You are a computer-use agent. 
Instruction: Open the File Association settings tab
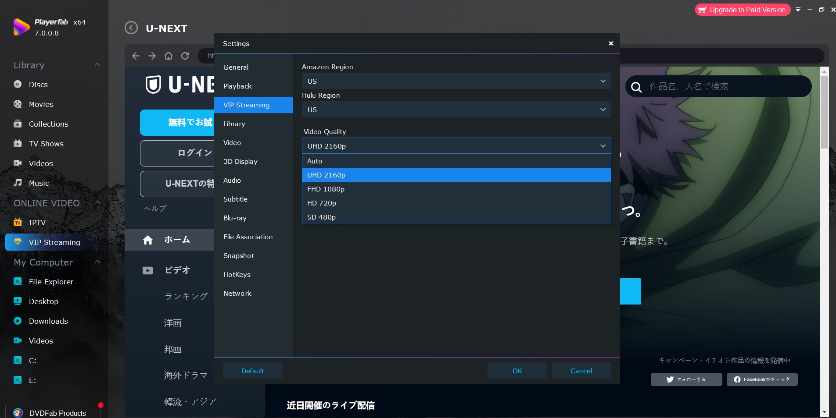click(254, 237)
